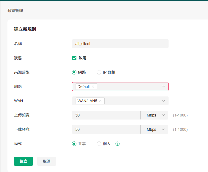The width and height of the screenshot is (208, 172).
Task: Open the download bandwidth Mbps unit dropdown
Action: point(154,129)
